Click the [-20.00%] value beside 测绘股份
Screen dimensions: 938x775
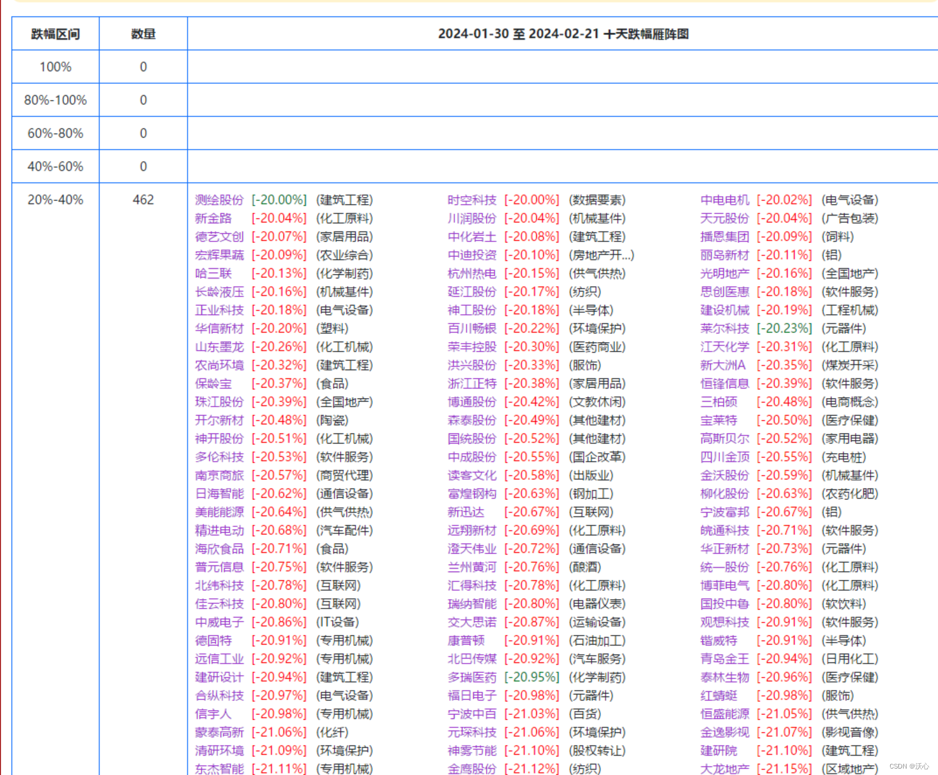pos(279,200)
